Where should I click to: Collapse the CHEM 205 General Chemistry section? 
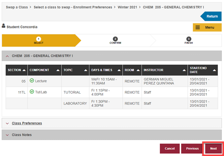(7, 56)
